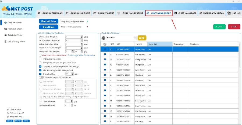Click the PRIVACY button
This screenshot has height=125, width=242.
(18, 121)
